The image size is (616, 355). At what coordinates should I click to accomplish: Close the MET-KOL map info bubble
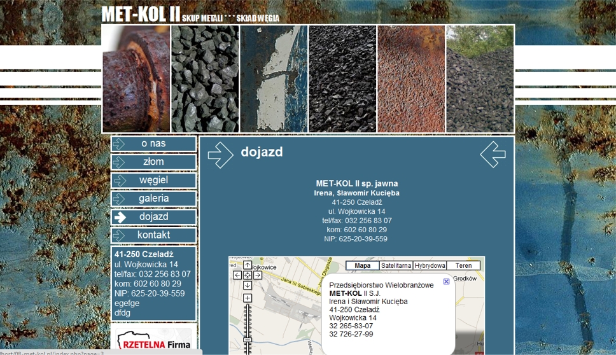pyautogui.click(x=446, y=281)
